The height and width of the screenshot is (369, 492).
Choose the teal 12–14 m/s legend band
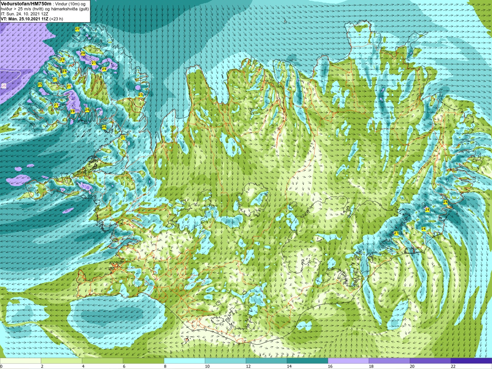266,361
